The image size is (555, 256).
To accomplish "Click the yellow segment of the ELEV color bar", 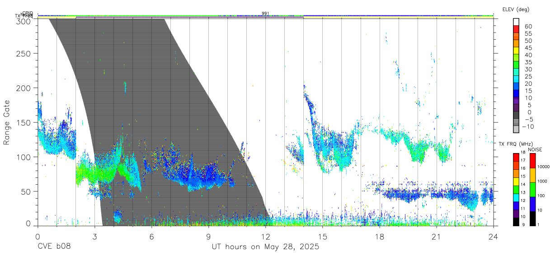I will (x=516, y=51).
